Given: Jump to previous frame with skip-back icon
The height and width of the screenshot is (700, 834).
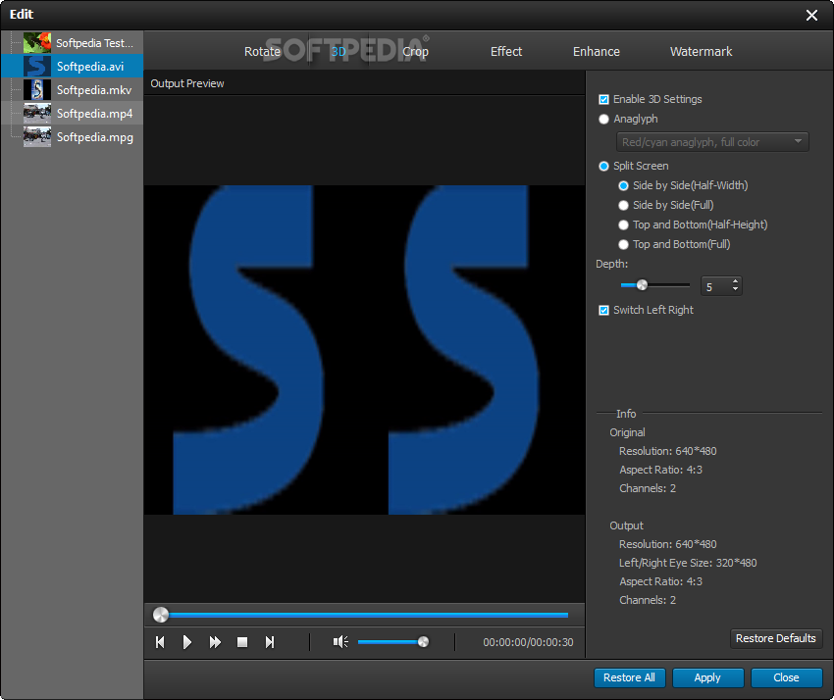Looking at the screenshot, I should point(160,642).
